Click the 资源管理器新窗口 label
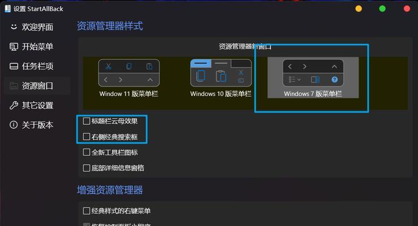 click(x=245, y=47)
